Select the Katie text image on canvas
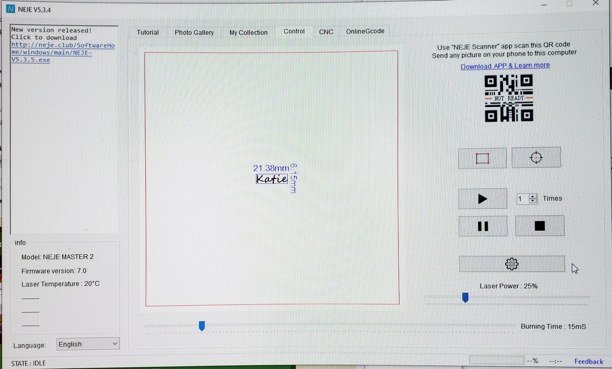Screen dimensions: 612x369 (272, 179)
